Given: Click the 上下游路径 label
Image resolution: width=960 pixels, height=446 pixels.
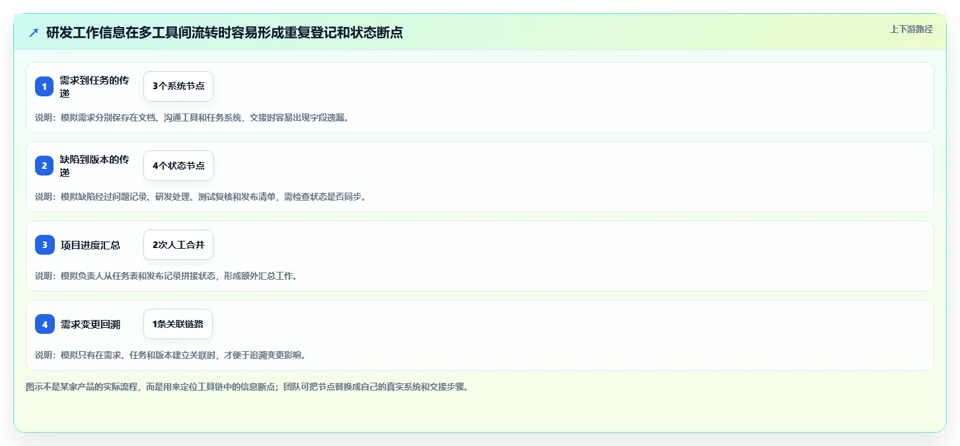Looking at the screenshot, I should pos(911,29).
